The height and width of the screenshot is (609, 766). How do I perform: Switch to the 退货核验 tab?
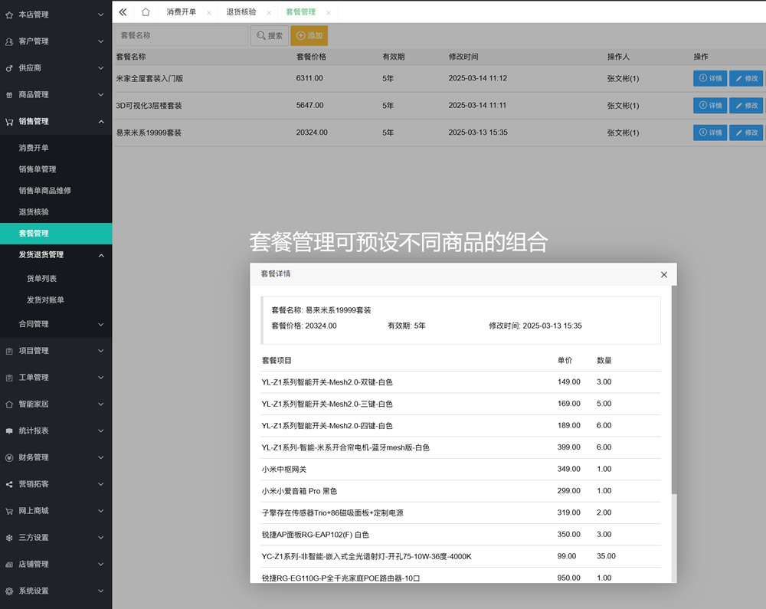click(241, 11)
